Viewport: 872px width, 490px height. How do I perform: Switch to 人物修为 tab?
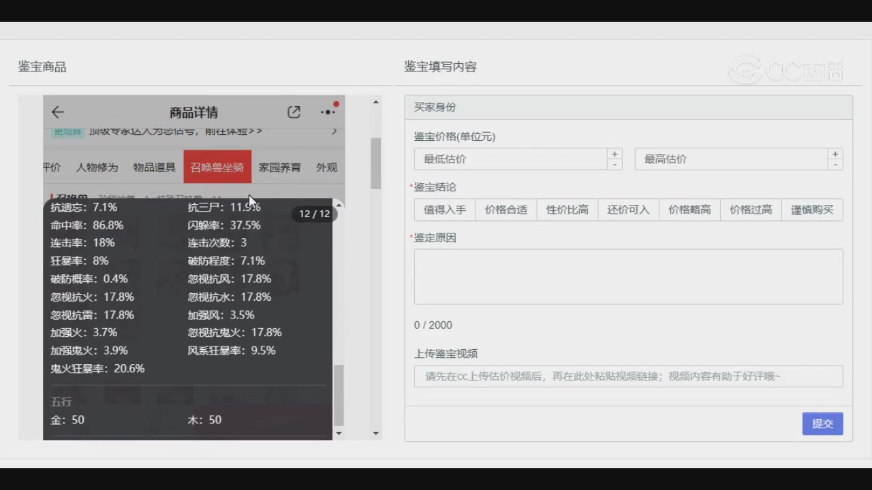click(x=97, y=167)
